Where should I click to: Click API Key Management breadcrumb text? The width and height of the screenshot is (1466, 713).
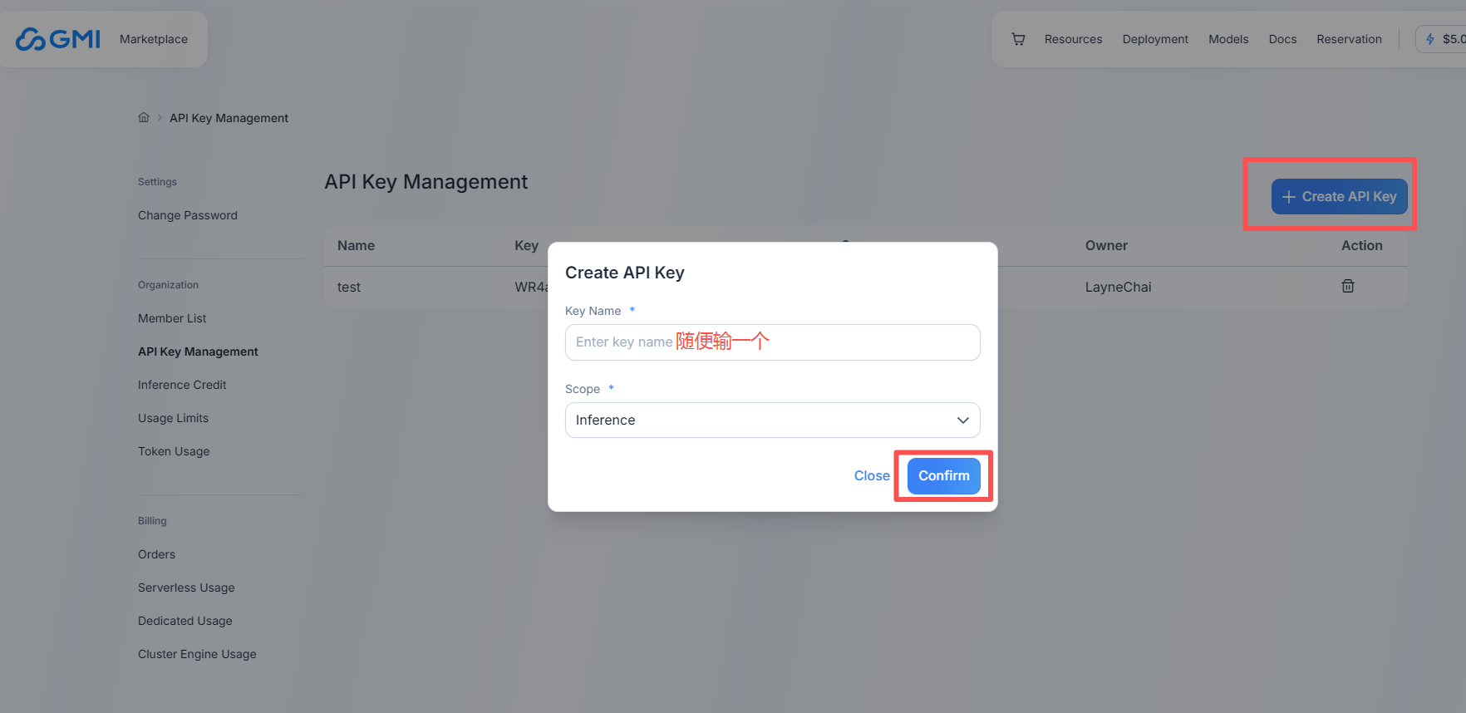click(229, 118)
